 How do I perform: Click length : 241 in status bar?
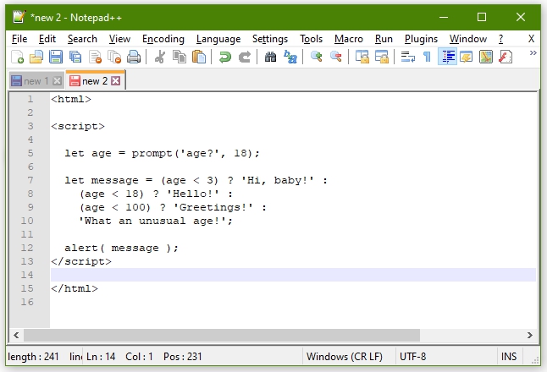(x=33, y=356)
